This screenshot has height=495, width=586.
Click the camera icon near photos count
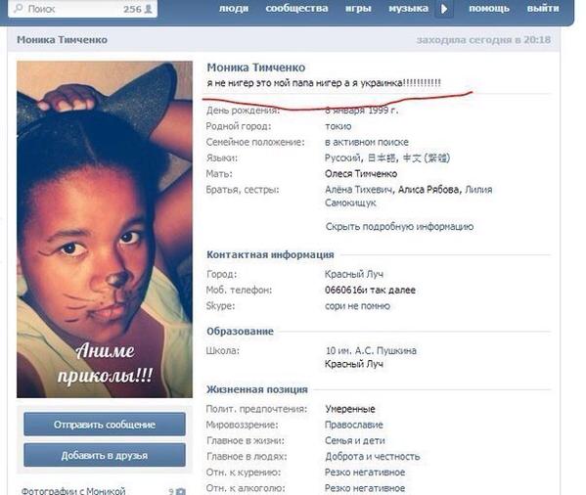(x=181, y=491)
